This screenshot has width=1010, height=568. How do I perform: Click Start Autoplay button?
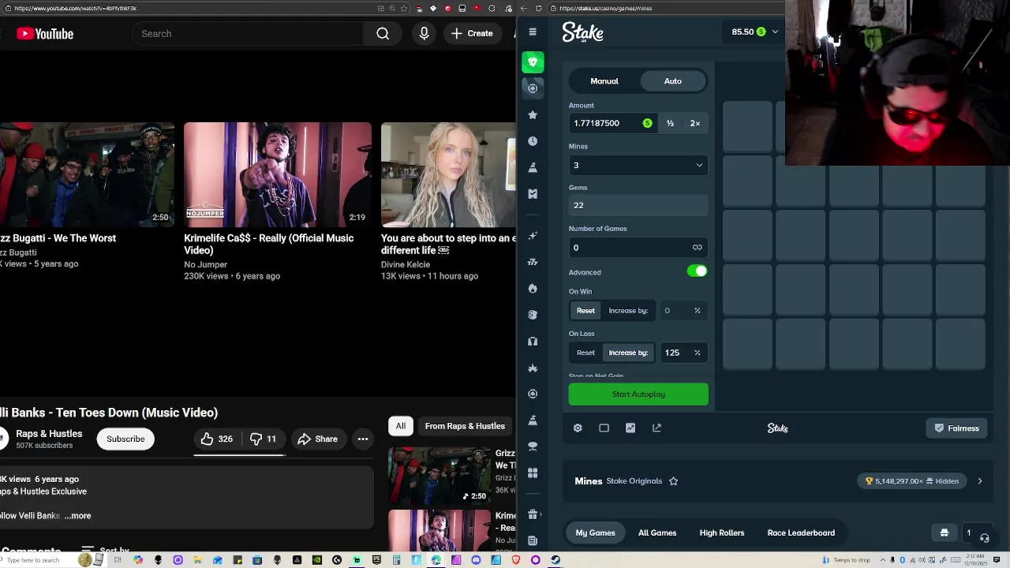(x=638, y=394)
